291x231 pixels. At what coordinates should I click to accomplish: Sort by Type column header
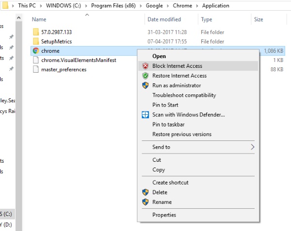tap(207, 19)
